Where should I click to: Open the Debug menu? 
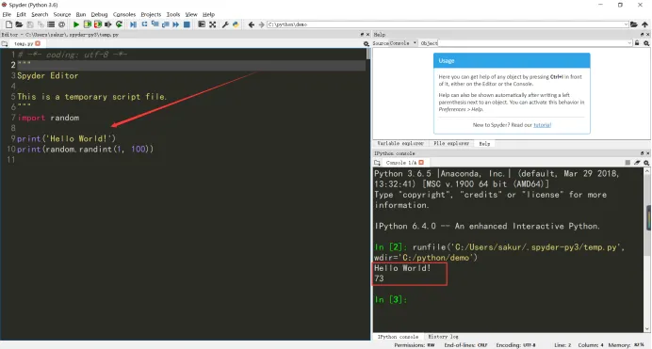tap(99, 14)
